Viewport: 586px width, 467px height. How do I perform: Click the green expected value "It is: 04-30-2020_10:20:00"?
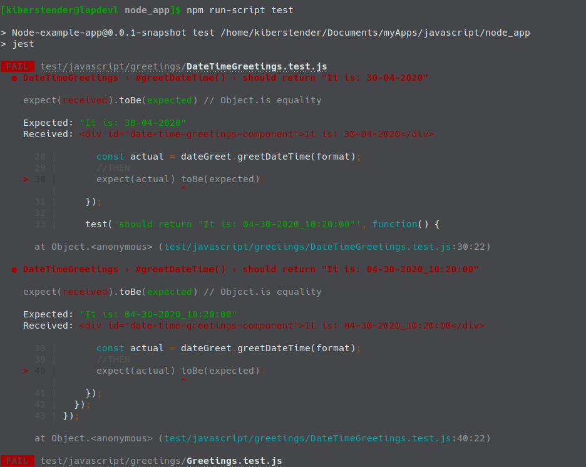tap(158, 314)
